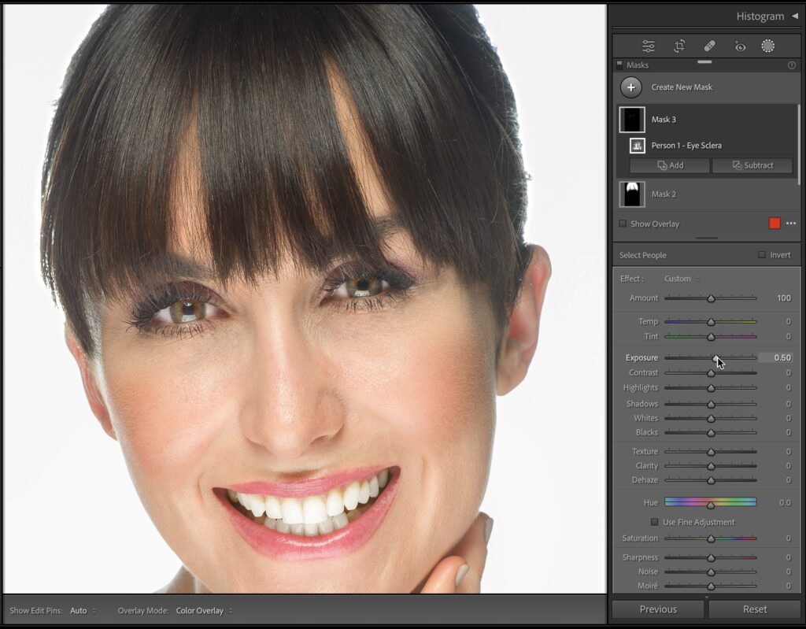Open the Edit sliders panel icon
Screen dimensions: 806x629
click(648, 46)
